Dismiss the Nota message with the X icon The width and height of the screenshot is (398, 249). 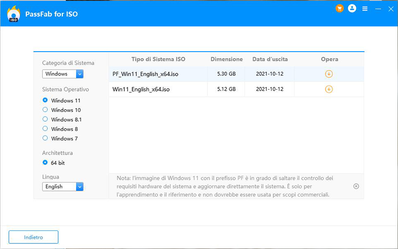point(356,186)
